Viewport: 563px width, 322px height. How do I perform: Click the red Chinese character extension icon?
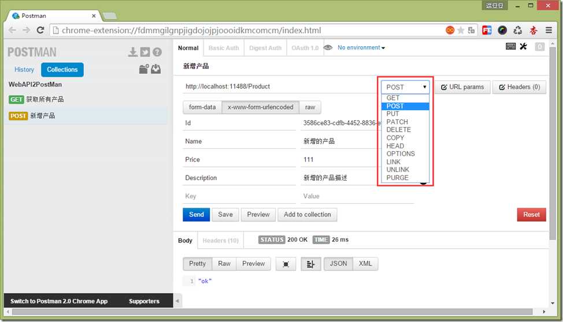click(x=533, y=31)
